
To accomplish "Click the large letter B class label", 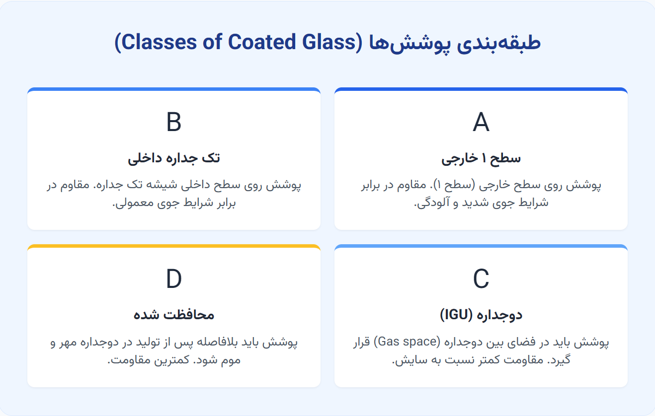I will click(x=173, y=122).
